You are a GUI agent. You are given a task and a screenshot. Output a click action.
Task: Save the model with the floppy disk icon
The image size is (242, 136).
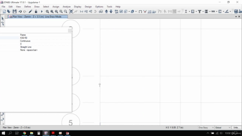[14, 11]
